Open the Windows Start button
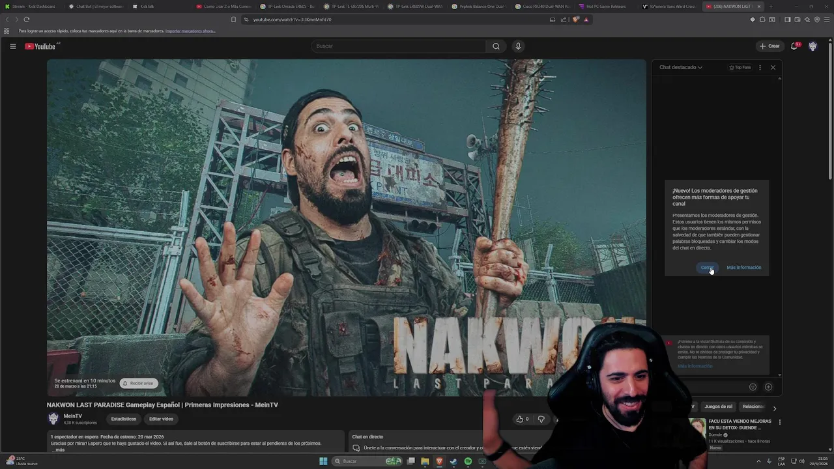Viewport: 834px width, 469px height. [x=323, y=461]
